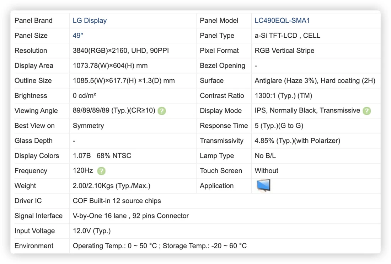This screenshot has height=264, width=391.
Task: Click the Bezel Opening label
Action: pos(223,65)
